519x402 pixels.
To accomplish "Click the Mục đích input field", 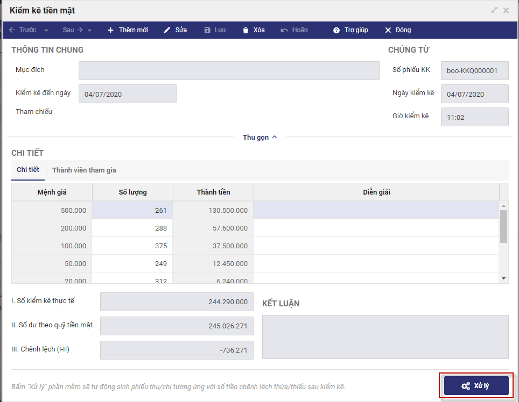I will coord(229,70).
